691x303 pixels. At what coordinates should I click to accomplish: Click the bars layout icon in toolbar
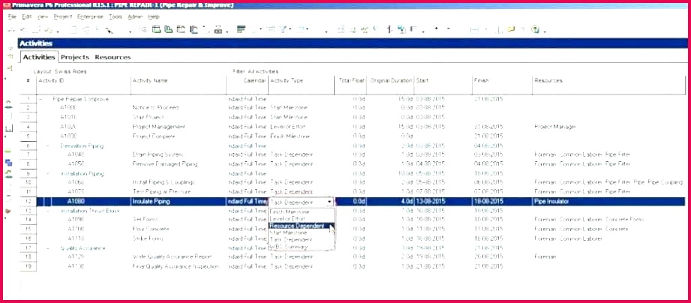pos(241,30)
